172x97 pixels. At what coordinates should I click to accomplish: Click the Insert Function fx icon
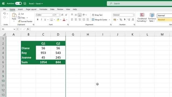[x=28, y=29]
